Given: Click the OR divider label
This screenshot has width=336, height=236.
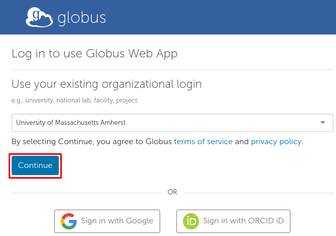Looking at the screenshot, I should coord(172,192).
